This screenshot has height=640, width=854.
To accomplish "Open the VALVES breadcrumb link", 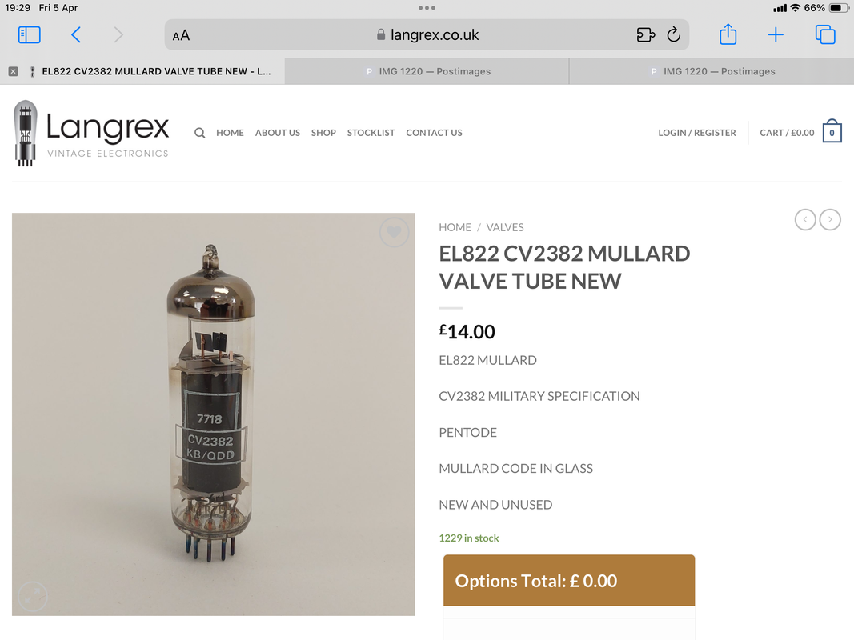I will (505, 227).
